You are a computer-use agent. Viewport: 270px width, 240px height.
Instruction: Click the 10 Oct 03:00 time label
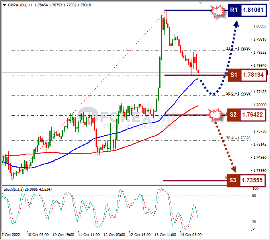click(38, 235)
